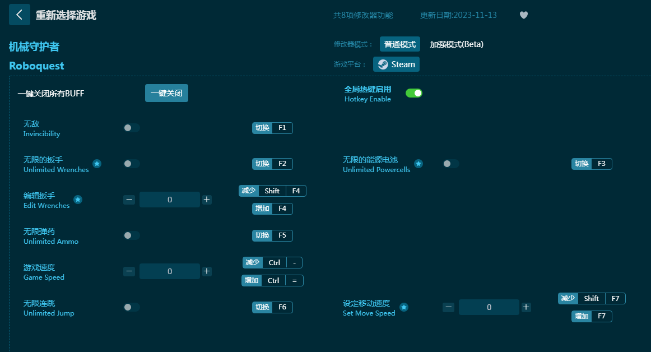
Task: Click the Set Move Speed value field
Action: tap(489, 307)
